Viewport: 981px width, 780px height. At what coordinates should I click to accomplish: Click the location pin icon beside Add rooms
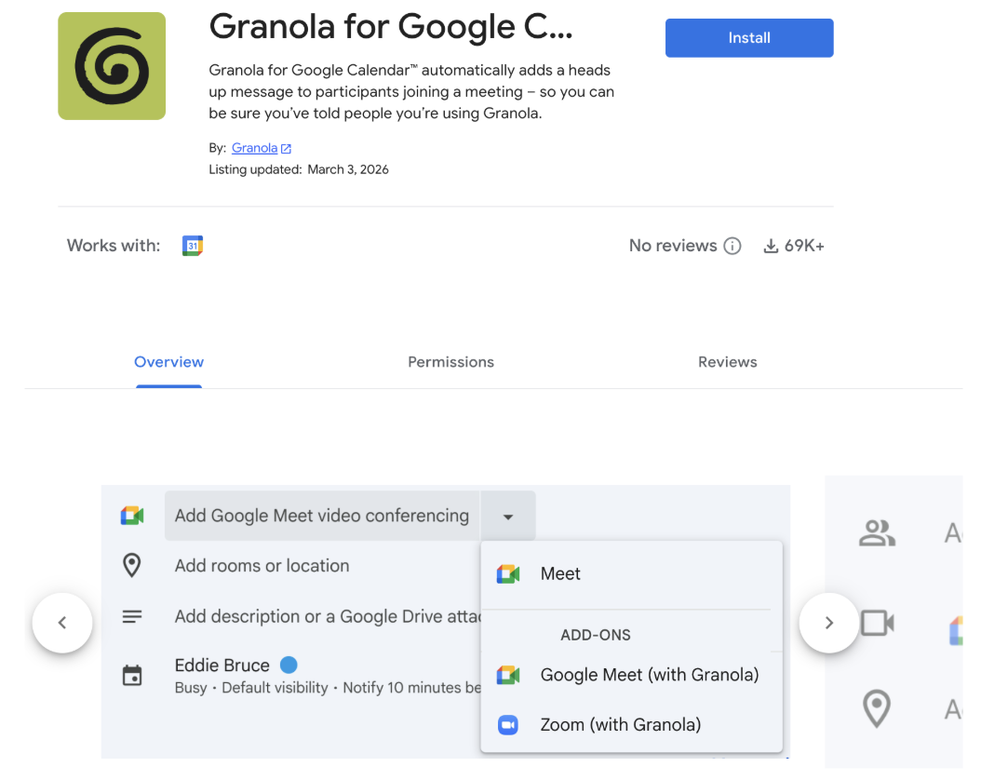[132, 565]
